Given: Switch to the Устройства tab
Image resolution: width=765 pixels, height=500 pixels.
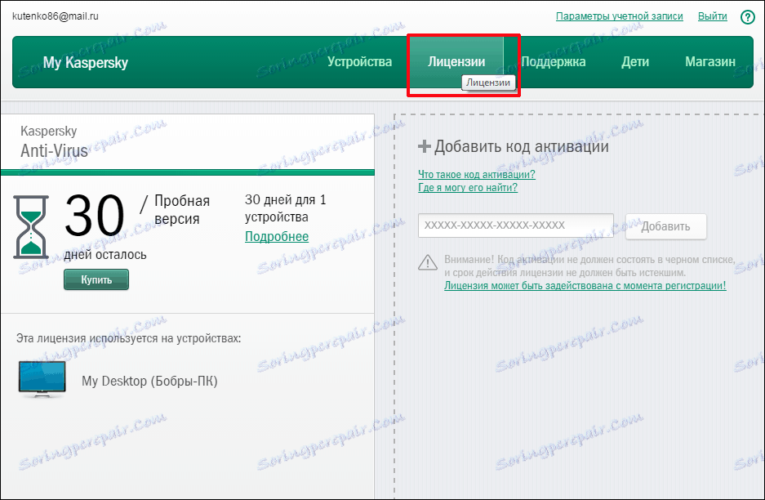Looking at the screenshot, I should 359,60.
